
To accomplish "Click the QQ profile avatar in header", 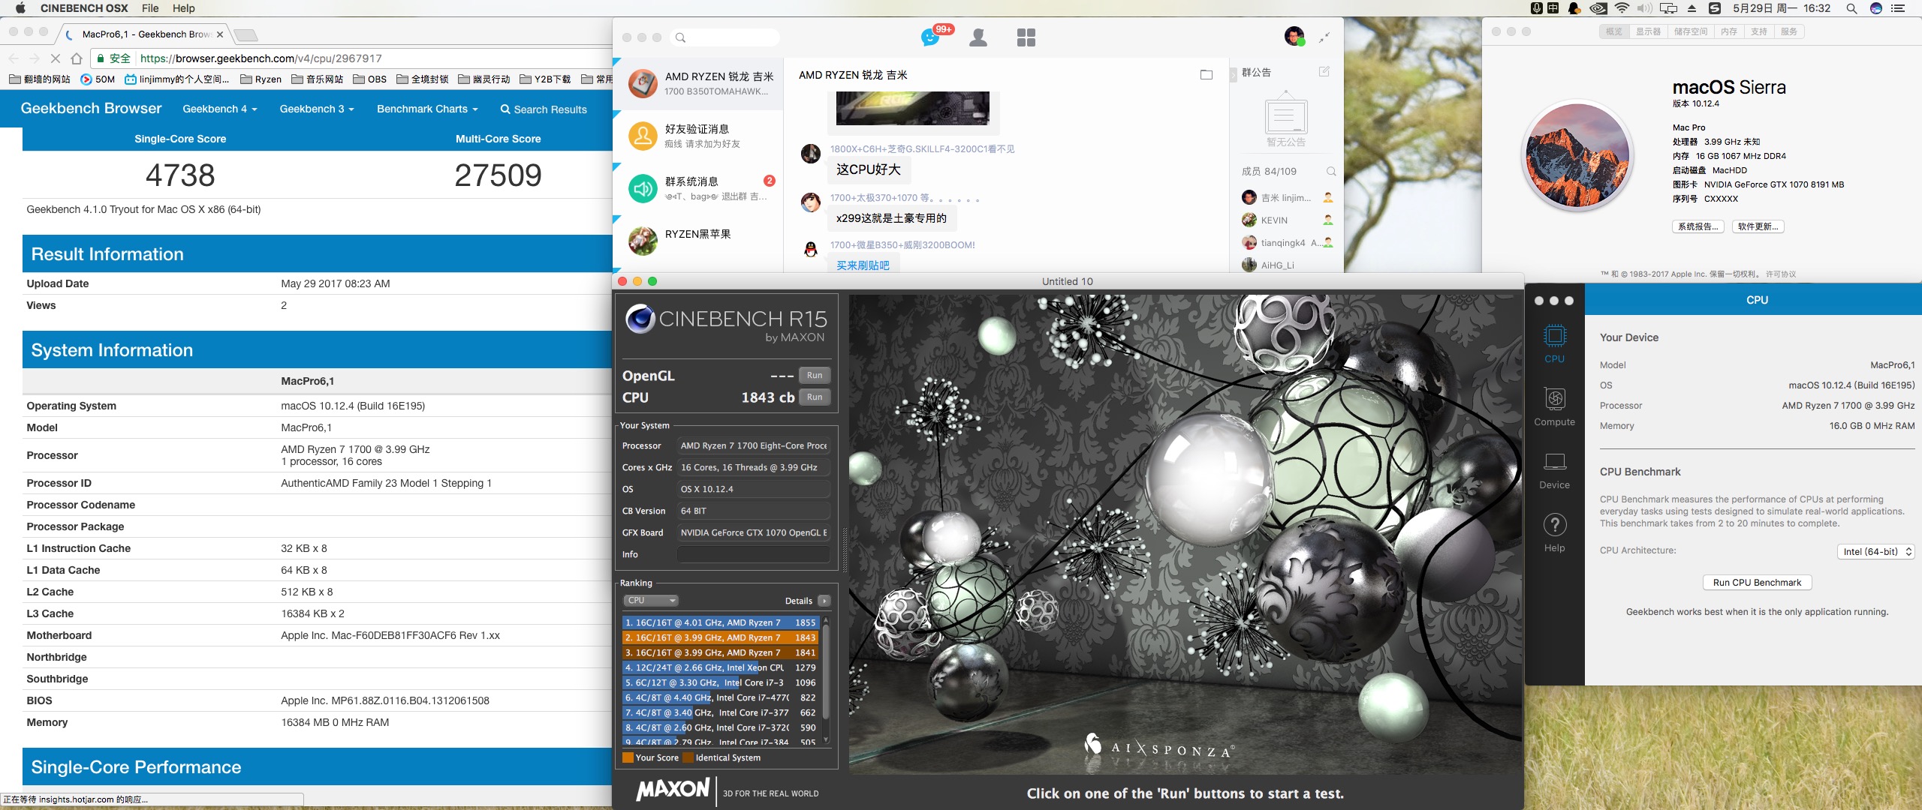I will [1294, 36].
